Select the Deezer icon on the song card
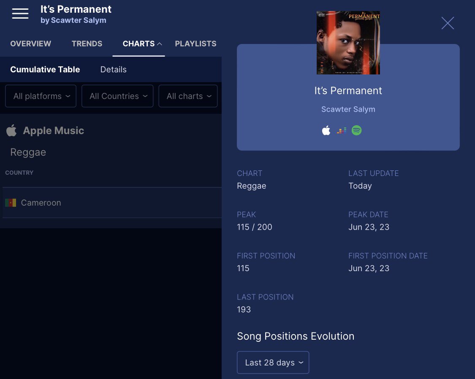The width and height of the screenshot is (475, 379). coord(341,130)
